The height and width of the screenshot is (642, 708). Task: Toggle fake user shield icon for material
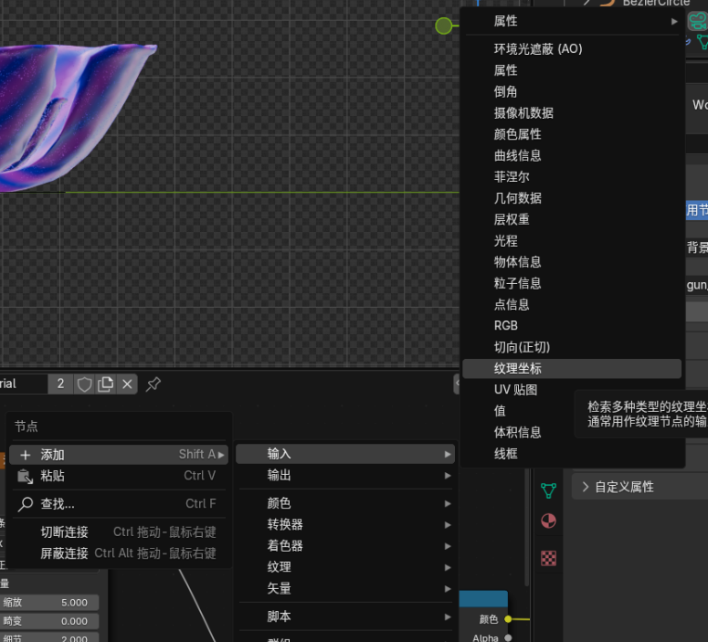coord(84,384)
